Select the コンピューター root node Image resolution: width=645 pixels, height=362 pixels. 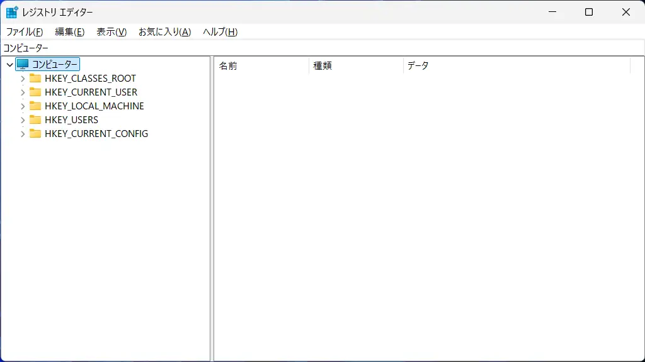[x=54, y=63]
